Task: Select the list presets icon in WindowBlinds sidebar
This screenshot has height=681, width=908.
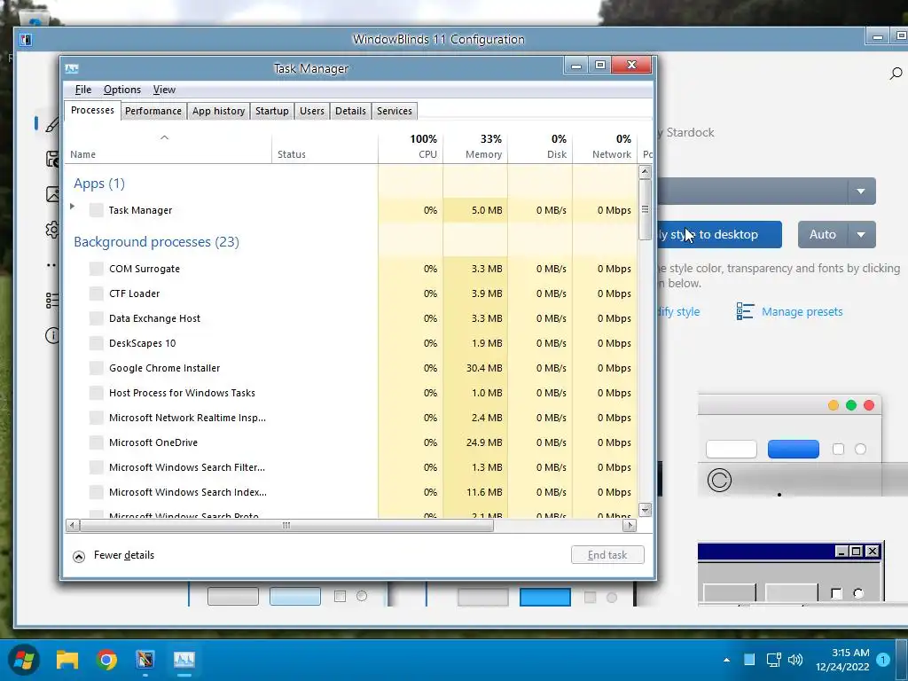Action: pyautogui.click(x=52, y=300)
